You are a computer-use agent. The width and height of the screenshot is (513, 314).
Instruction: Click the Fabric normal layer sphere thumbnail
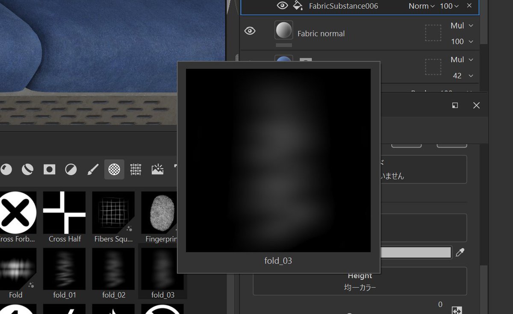click(x=284, y=31)
